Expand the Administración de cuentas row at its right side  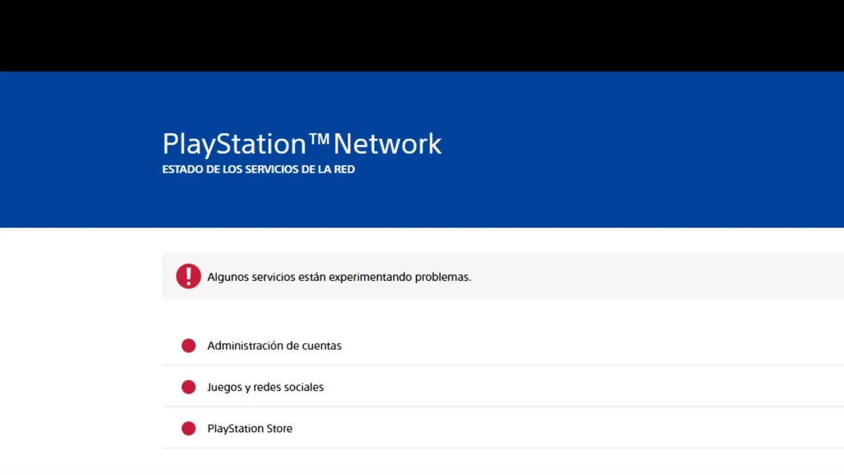[x=791, y=346]
